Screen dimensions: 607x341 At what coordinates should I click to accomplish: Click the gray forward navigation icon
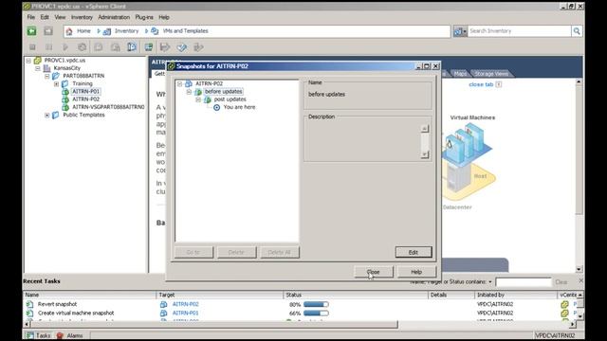click(48, 31)
